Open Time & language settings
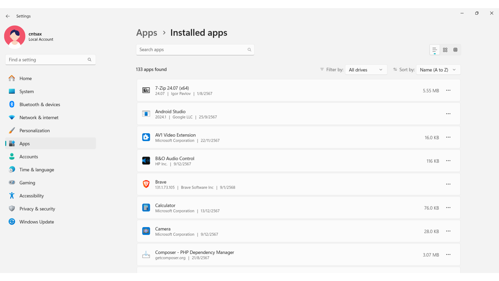499x281 pixels. 50,169
